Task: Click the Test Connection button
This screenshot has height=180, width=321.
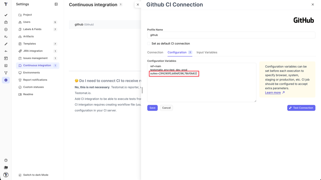Action: point(301,108)
